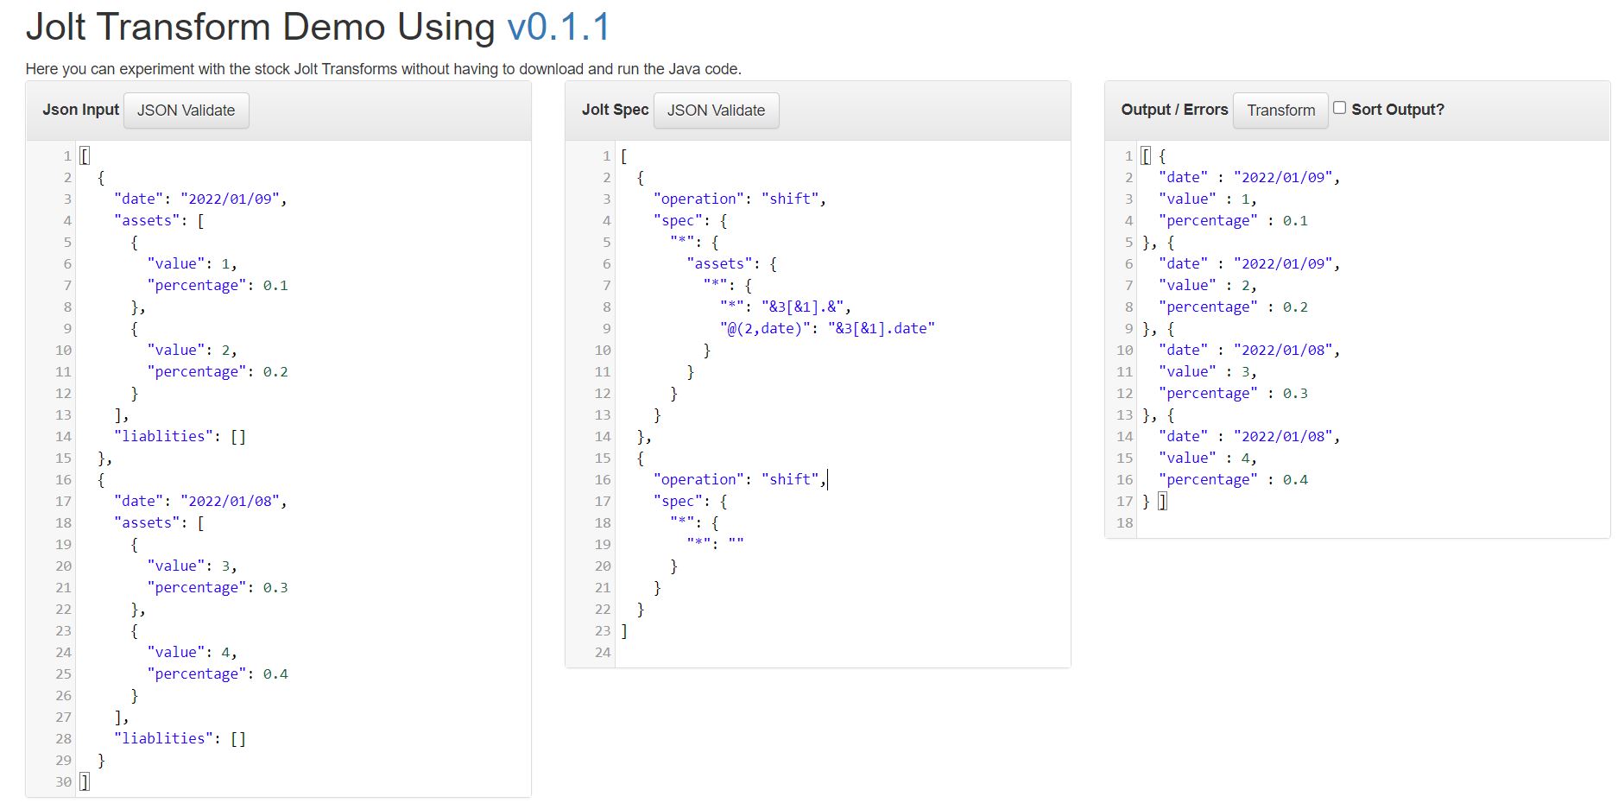Click the Sort Output? label text
Screen dimensions: 1618x803
click(x=1398, y=110)
